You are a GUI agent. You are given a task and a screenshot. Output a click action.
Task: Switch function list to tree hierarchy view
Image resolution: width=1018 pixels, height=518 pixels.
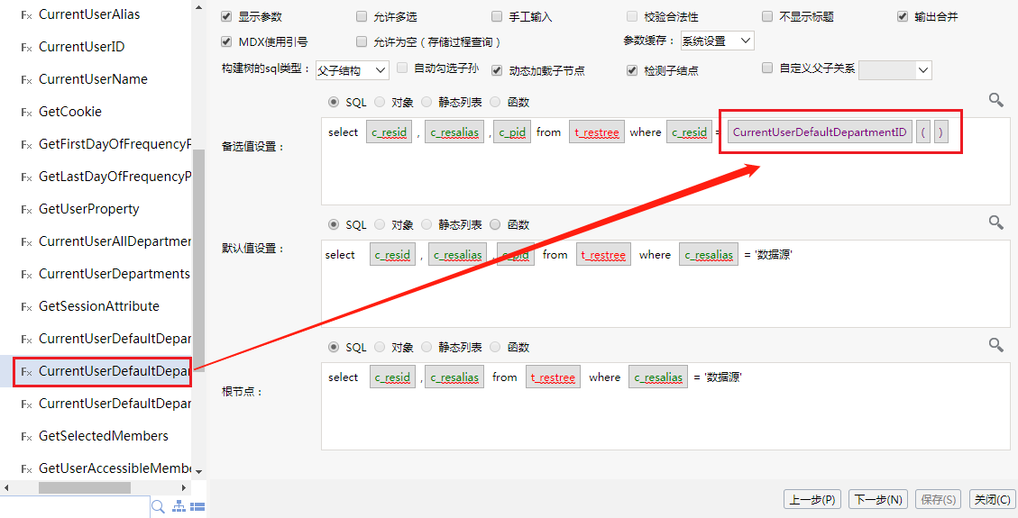tap(179, 507)
